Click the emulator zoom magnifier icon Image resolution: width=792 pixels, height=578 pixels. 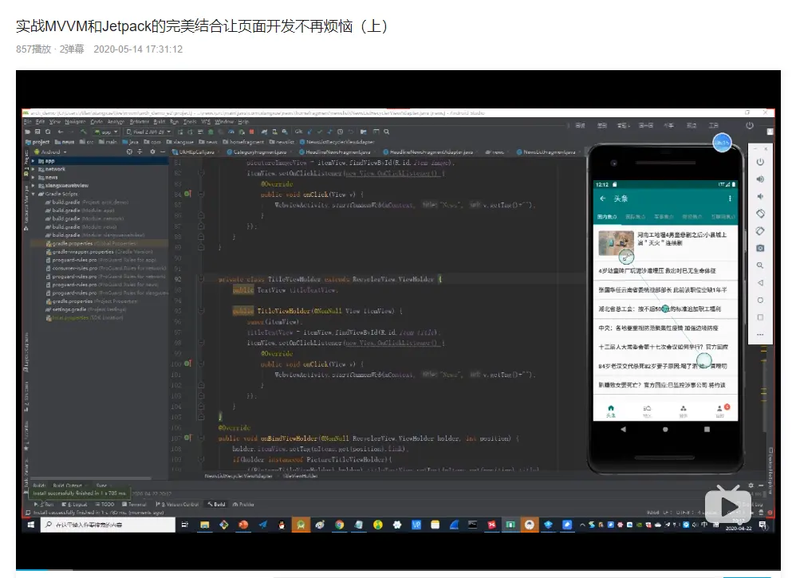tap(760, 265)
